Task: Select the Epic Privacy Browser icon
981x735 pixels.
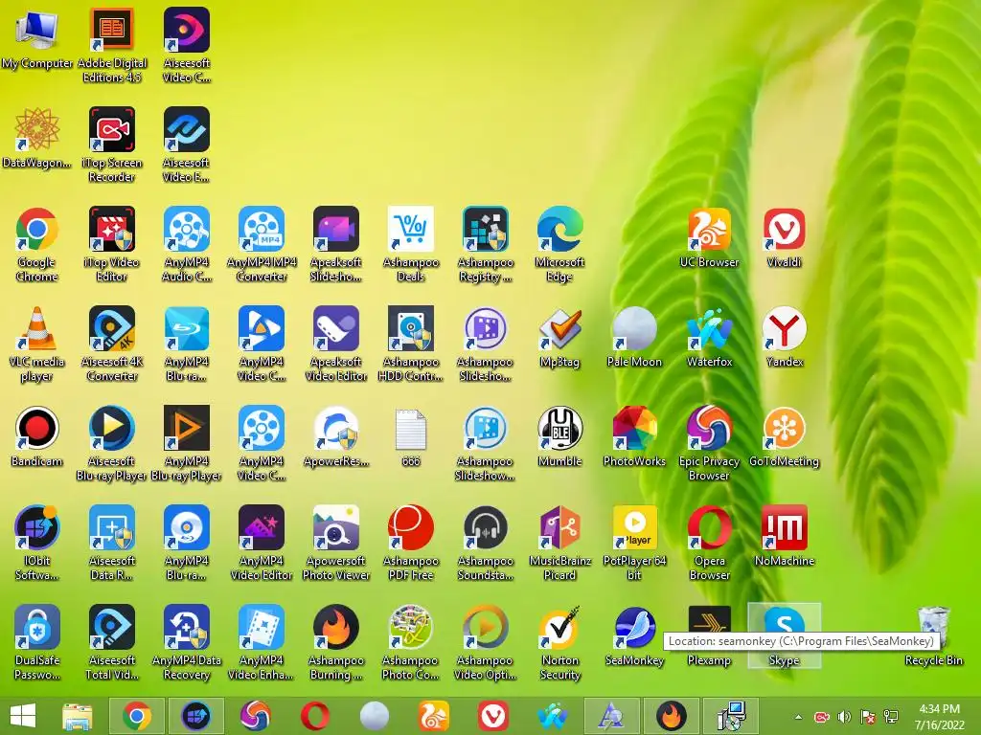Action: (710, 443)
